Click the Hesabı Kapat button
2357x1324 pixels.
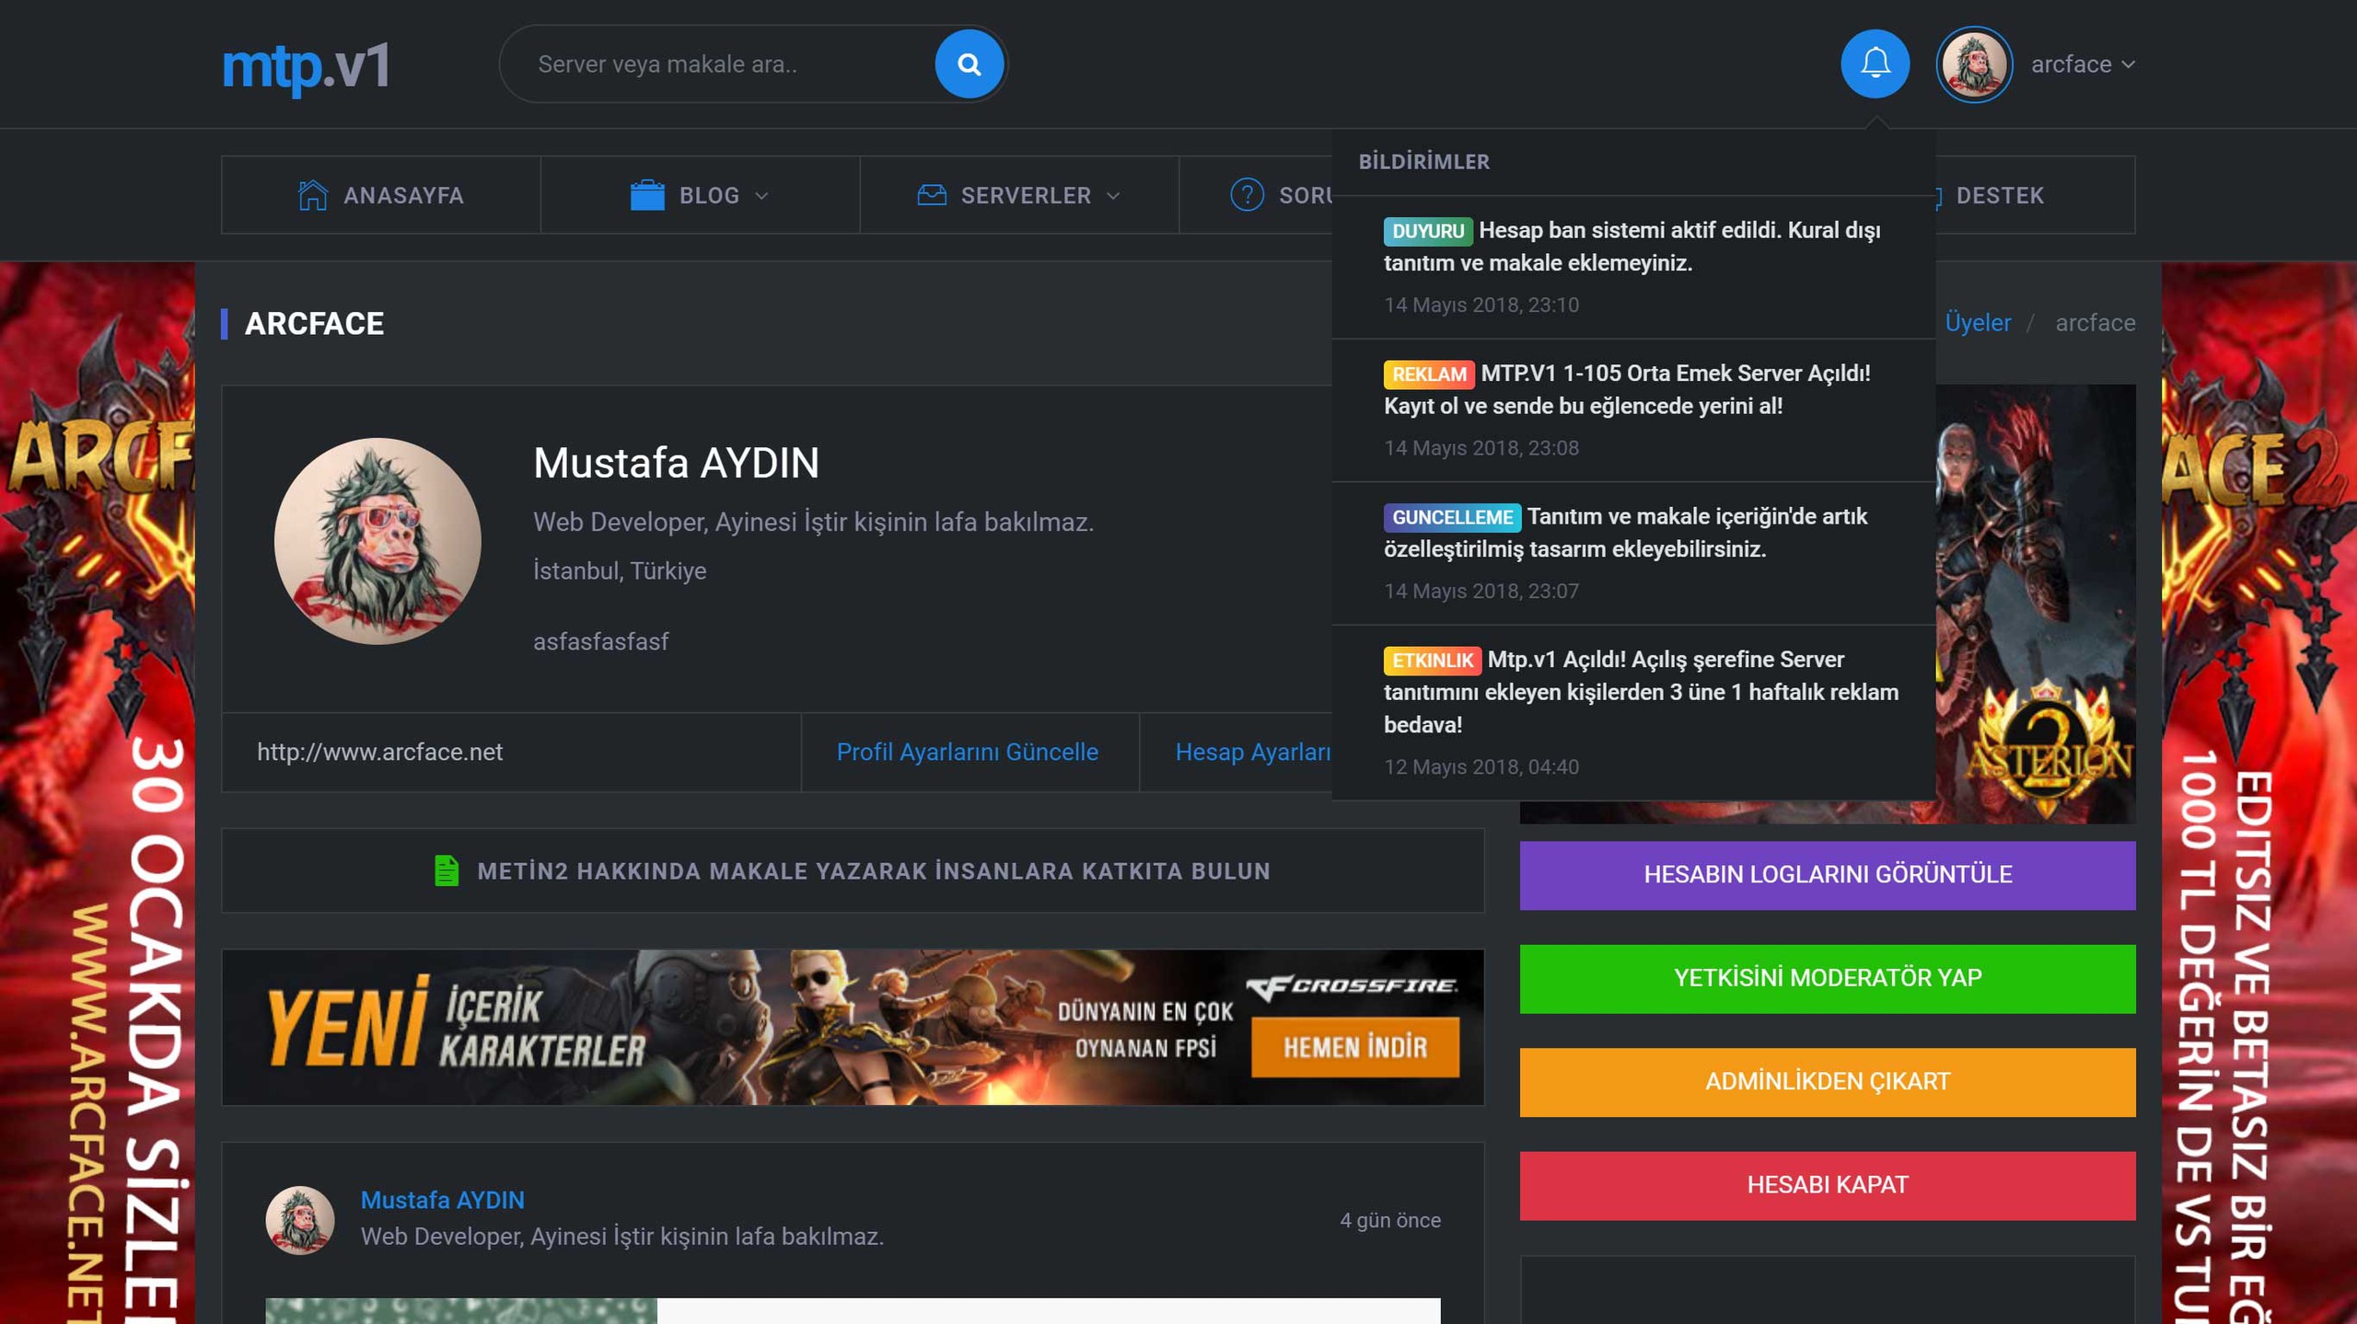pos(1828,1186)
